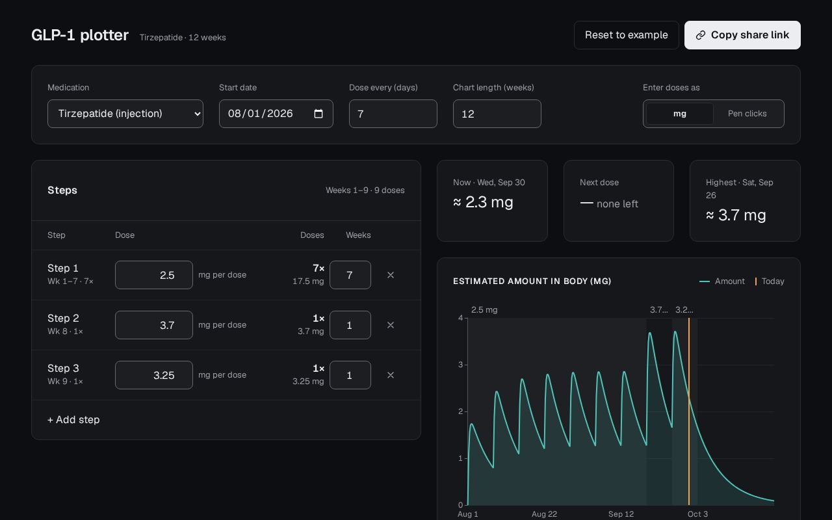Image resolution: width=832 pixels, height=520 pixels.
Task: Click the 'Sep 12' axis label
Action: click(x=621, y=514)
